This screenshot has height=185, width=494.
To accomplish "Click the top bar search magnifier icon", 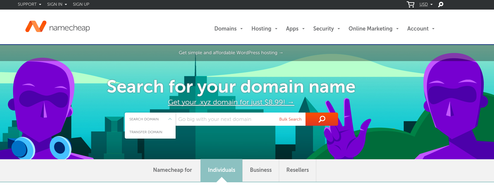I will [x=441, y=4].
